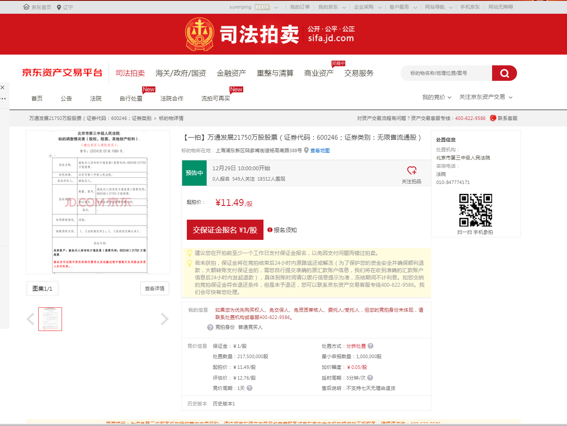Click the 联系客服 support icon
Image resolution: width=567 pixels, height=426 pixels.
click(x=493, y=118)
